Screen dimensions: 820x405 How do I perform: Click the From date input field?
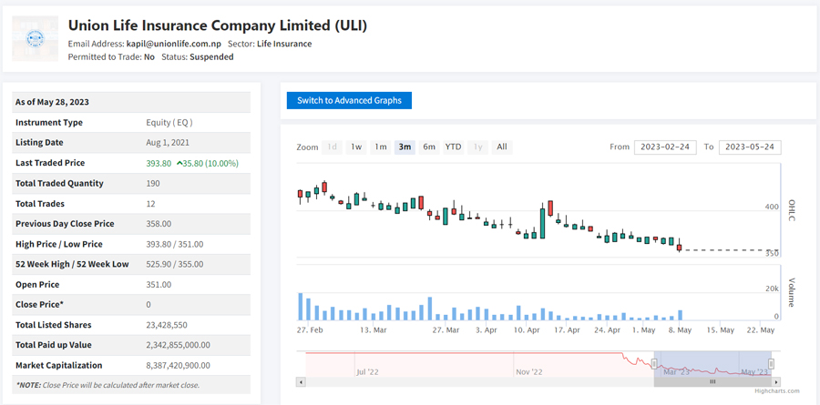[x=667, y=147]
